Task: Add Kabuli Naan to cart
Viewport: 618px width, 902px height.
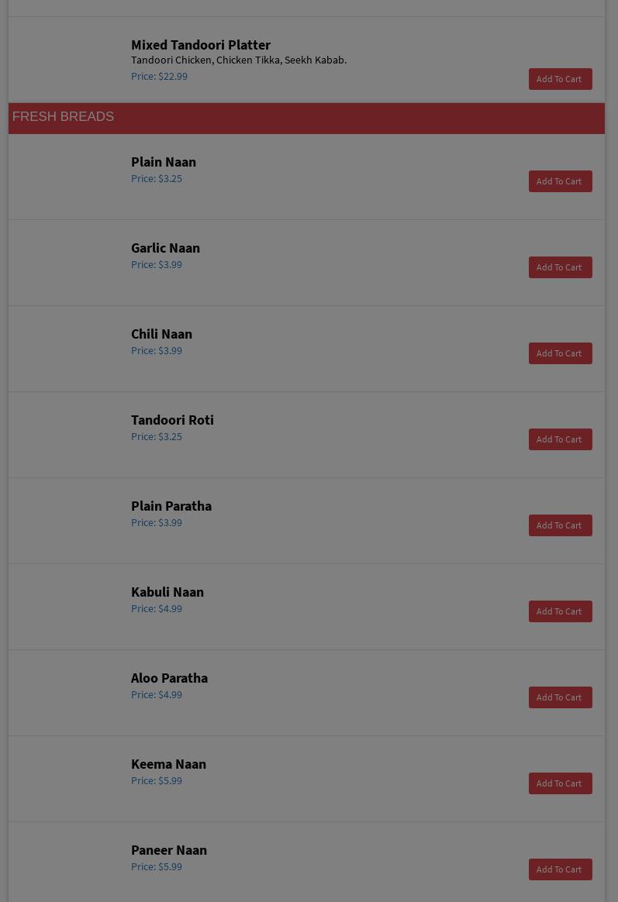Action: [x=560, y=611]
